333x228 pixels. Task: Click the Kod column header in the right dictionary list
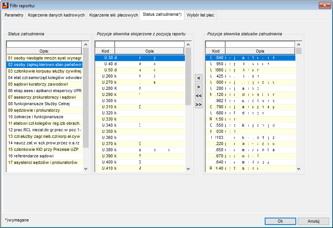pos(216,51)
